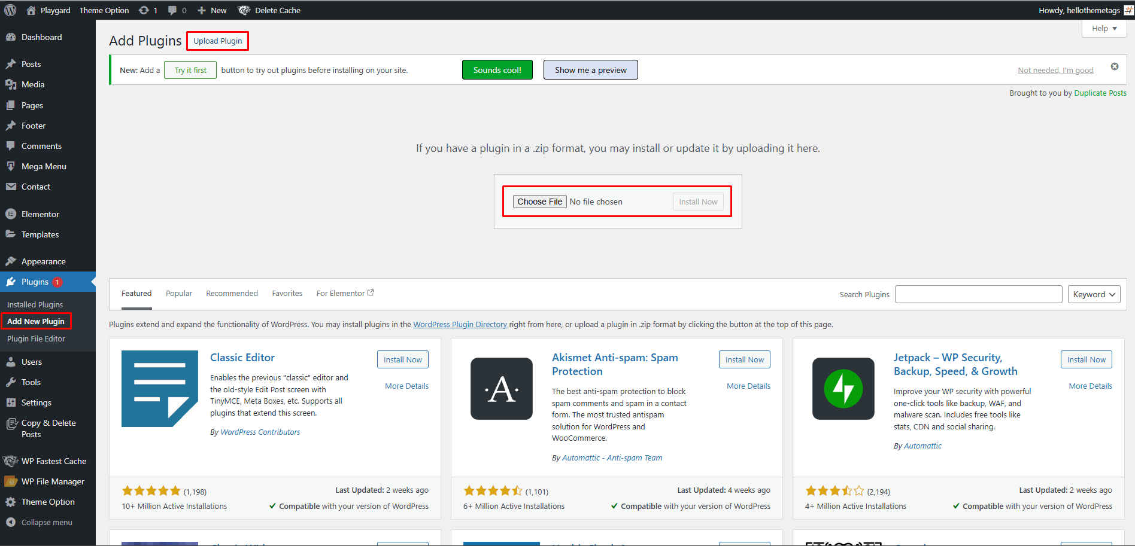This screenshot has width=1135, height=546.
Task: Open the Footer menu item in sidebar
Action: click(48, 126)
